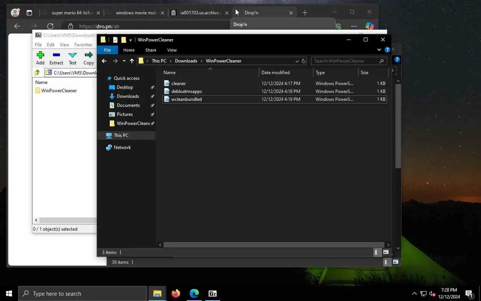Open Documents in the navigation pane

click(x=128, y=105)
